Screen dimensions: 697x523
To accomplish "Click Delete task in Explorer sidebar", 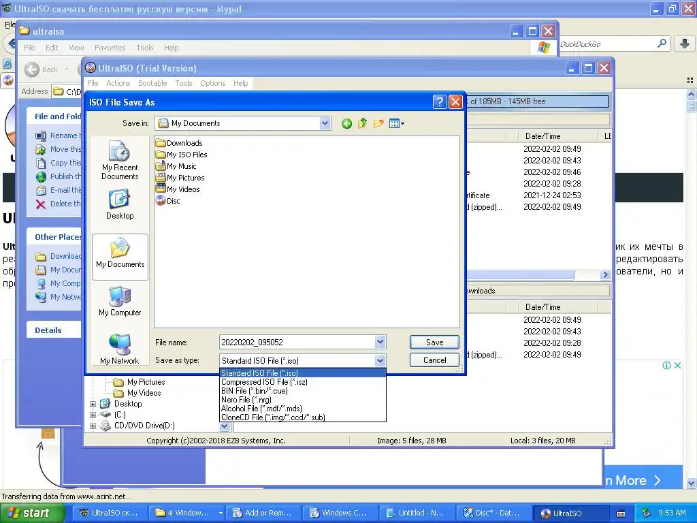I will (59, 204).
